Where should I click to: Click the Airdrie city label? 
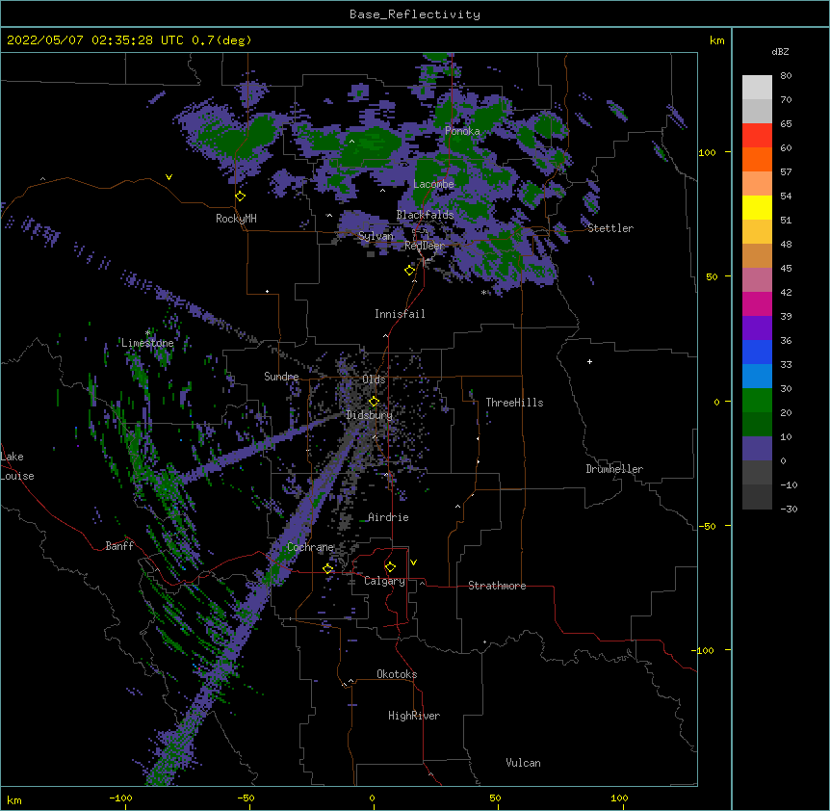coord(388,517)
